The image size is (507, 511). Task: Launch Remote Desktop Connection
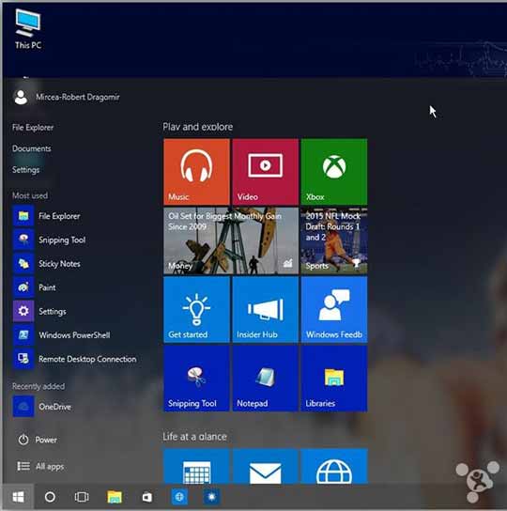point(75,359)
